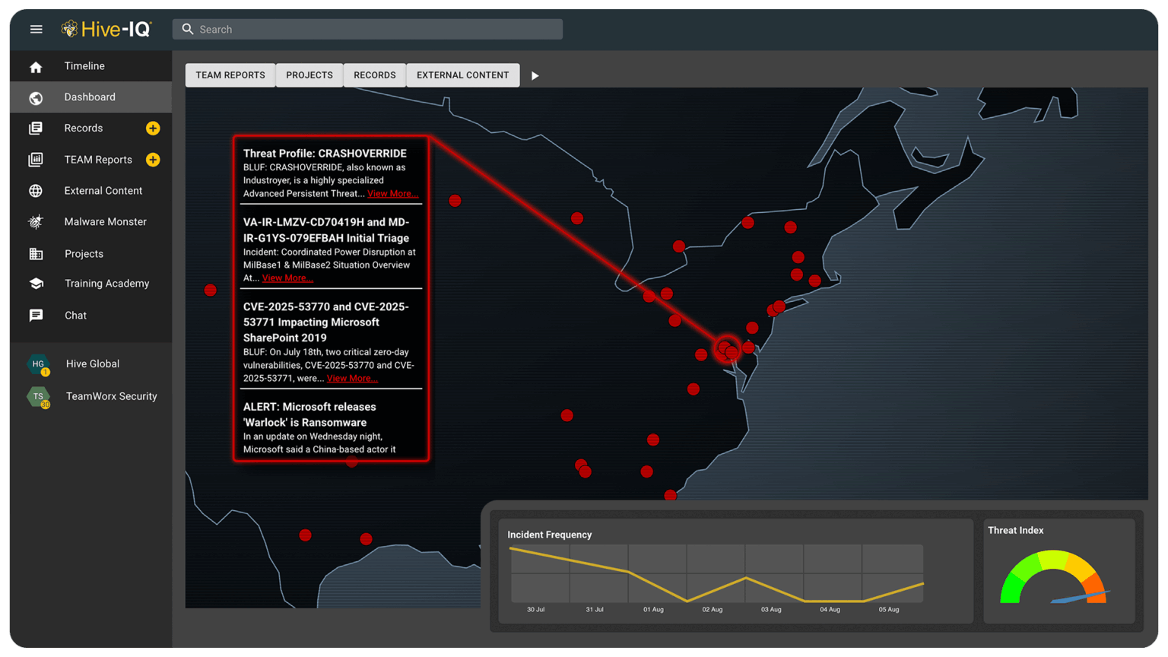1168x657 pixels.
Task: Click the Timeline home icon
Action: pyautogui.click(x=36, y=67)
